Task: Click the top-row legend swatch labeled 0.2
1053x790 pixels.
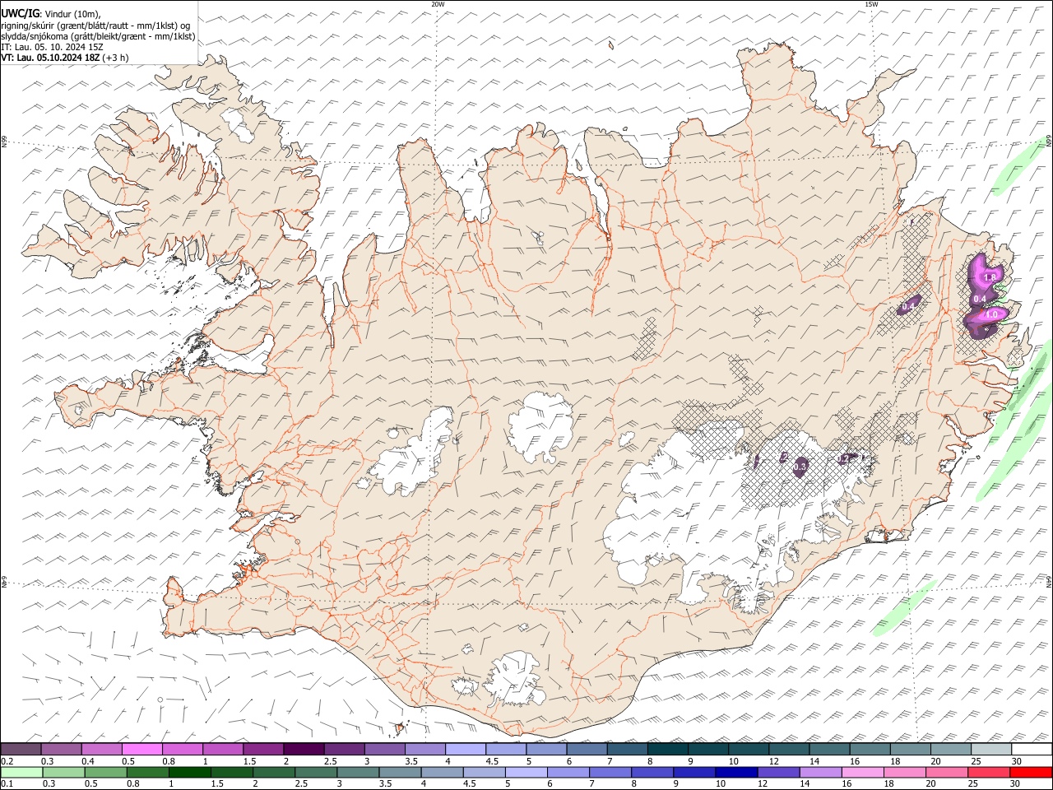Action: (x=21, y=749)
